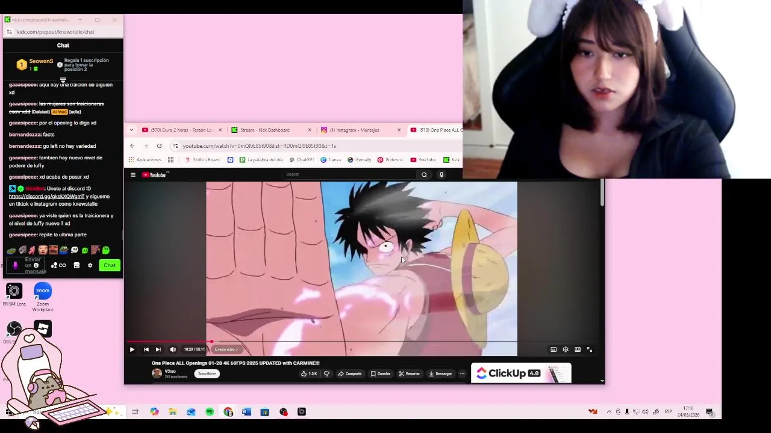Image resolution: width=771 pixels, height=433 pixels.
Task: Open 'La palabra del día' bookmark
Action: (261, 160)
